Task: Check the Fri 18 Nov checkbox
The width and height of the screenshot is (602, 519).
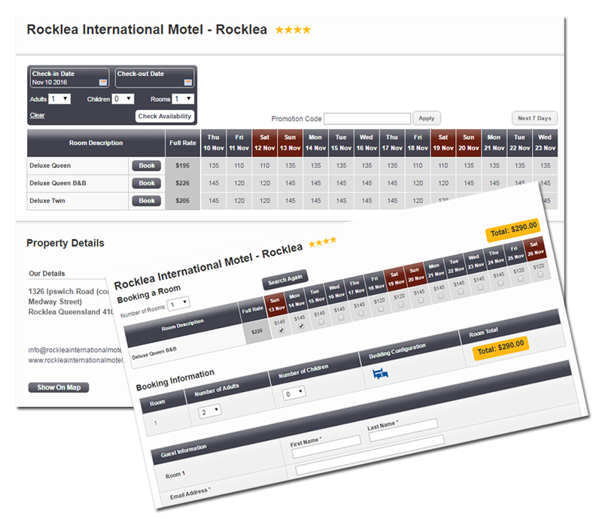Action: point(382,308)
